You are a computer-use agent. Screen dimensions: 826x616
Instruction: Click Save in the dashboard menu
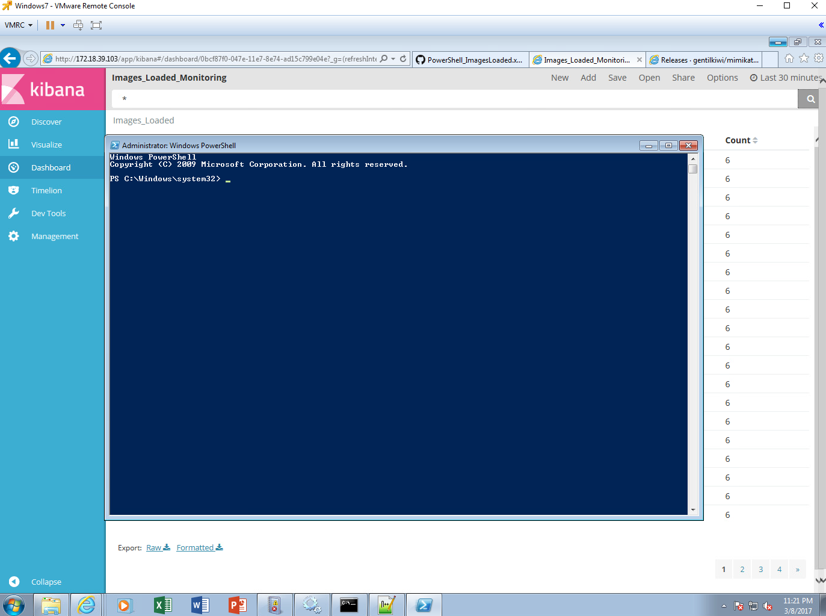(617, 78)
